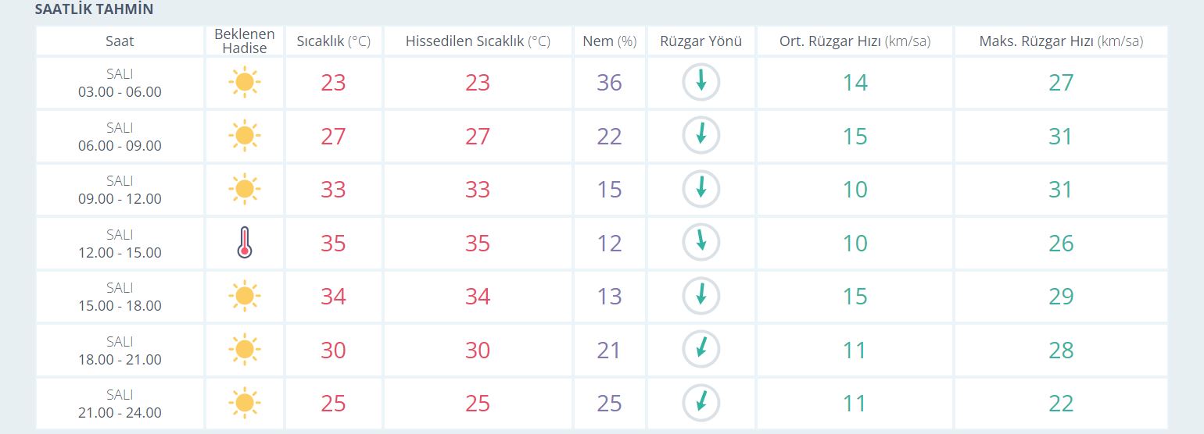Click the thermometer icon for 12.00 - 15.00
Screen dimensions: 1204x434
(245, 243)
